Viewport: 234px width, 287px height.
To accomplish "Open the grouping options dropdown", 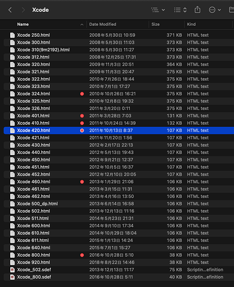I will [180, 10].
